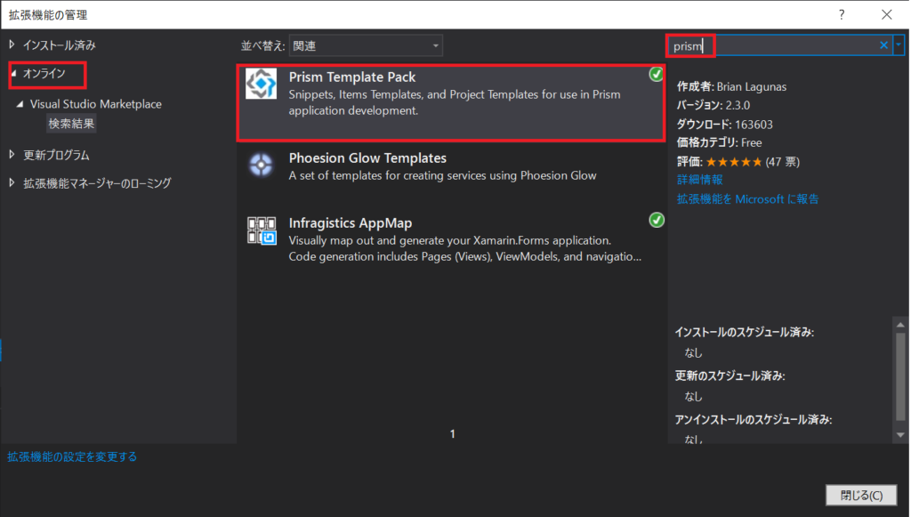Open 拡張機能の設定を変更する link
Screen dimensions: 911x517
[x=72, y=456]
